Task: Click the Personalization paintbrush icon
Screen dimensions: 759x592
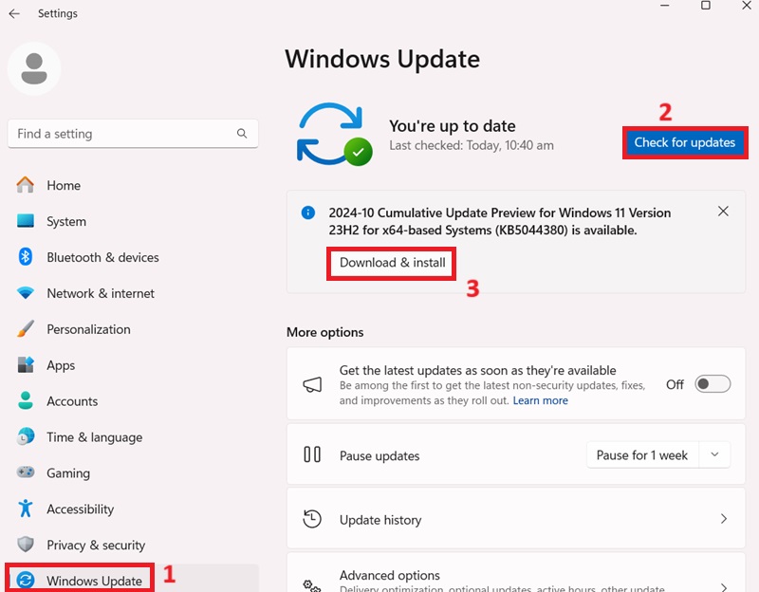Action: (26, 328)
